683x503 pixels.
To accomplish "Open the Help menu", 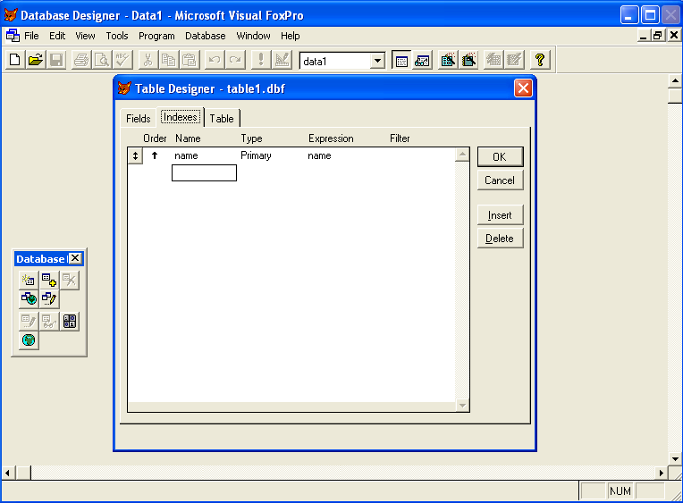I will coord(291,36).
